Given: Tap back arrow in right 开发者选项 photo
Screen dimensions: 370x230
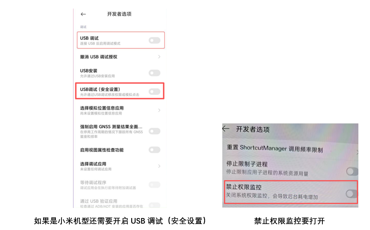Looking at the screenshot, I should click(x=226, y=129).
